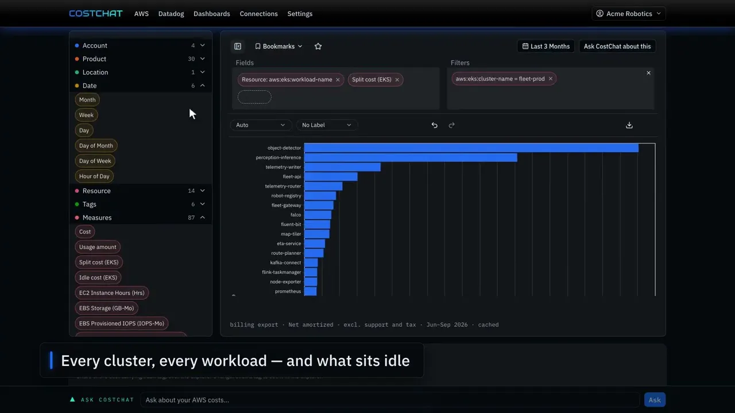Select the Idle cost (EKS) measure
735x413 pixels.
point(98,278)
